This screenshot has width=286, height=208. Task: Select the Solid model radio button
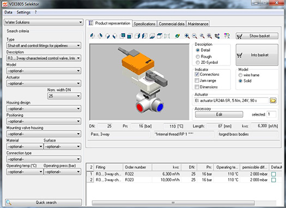click(x=240, y=81)
